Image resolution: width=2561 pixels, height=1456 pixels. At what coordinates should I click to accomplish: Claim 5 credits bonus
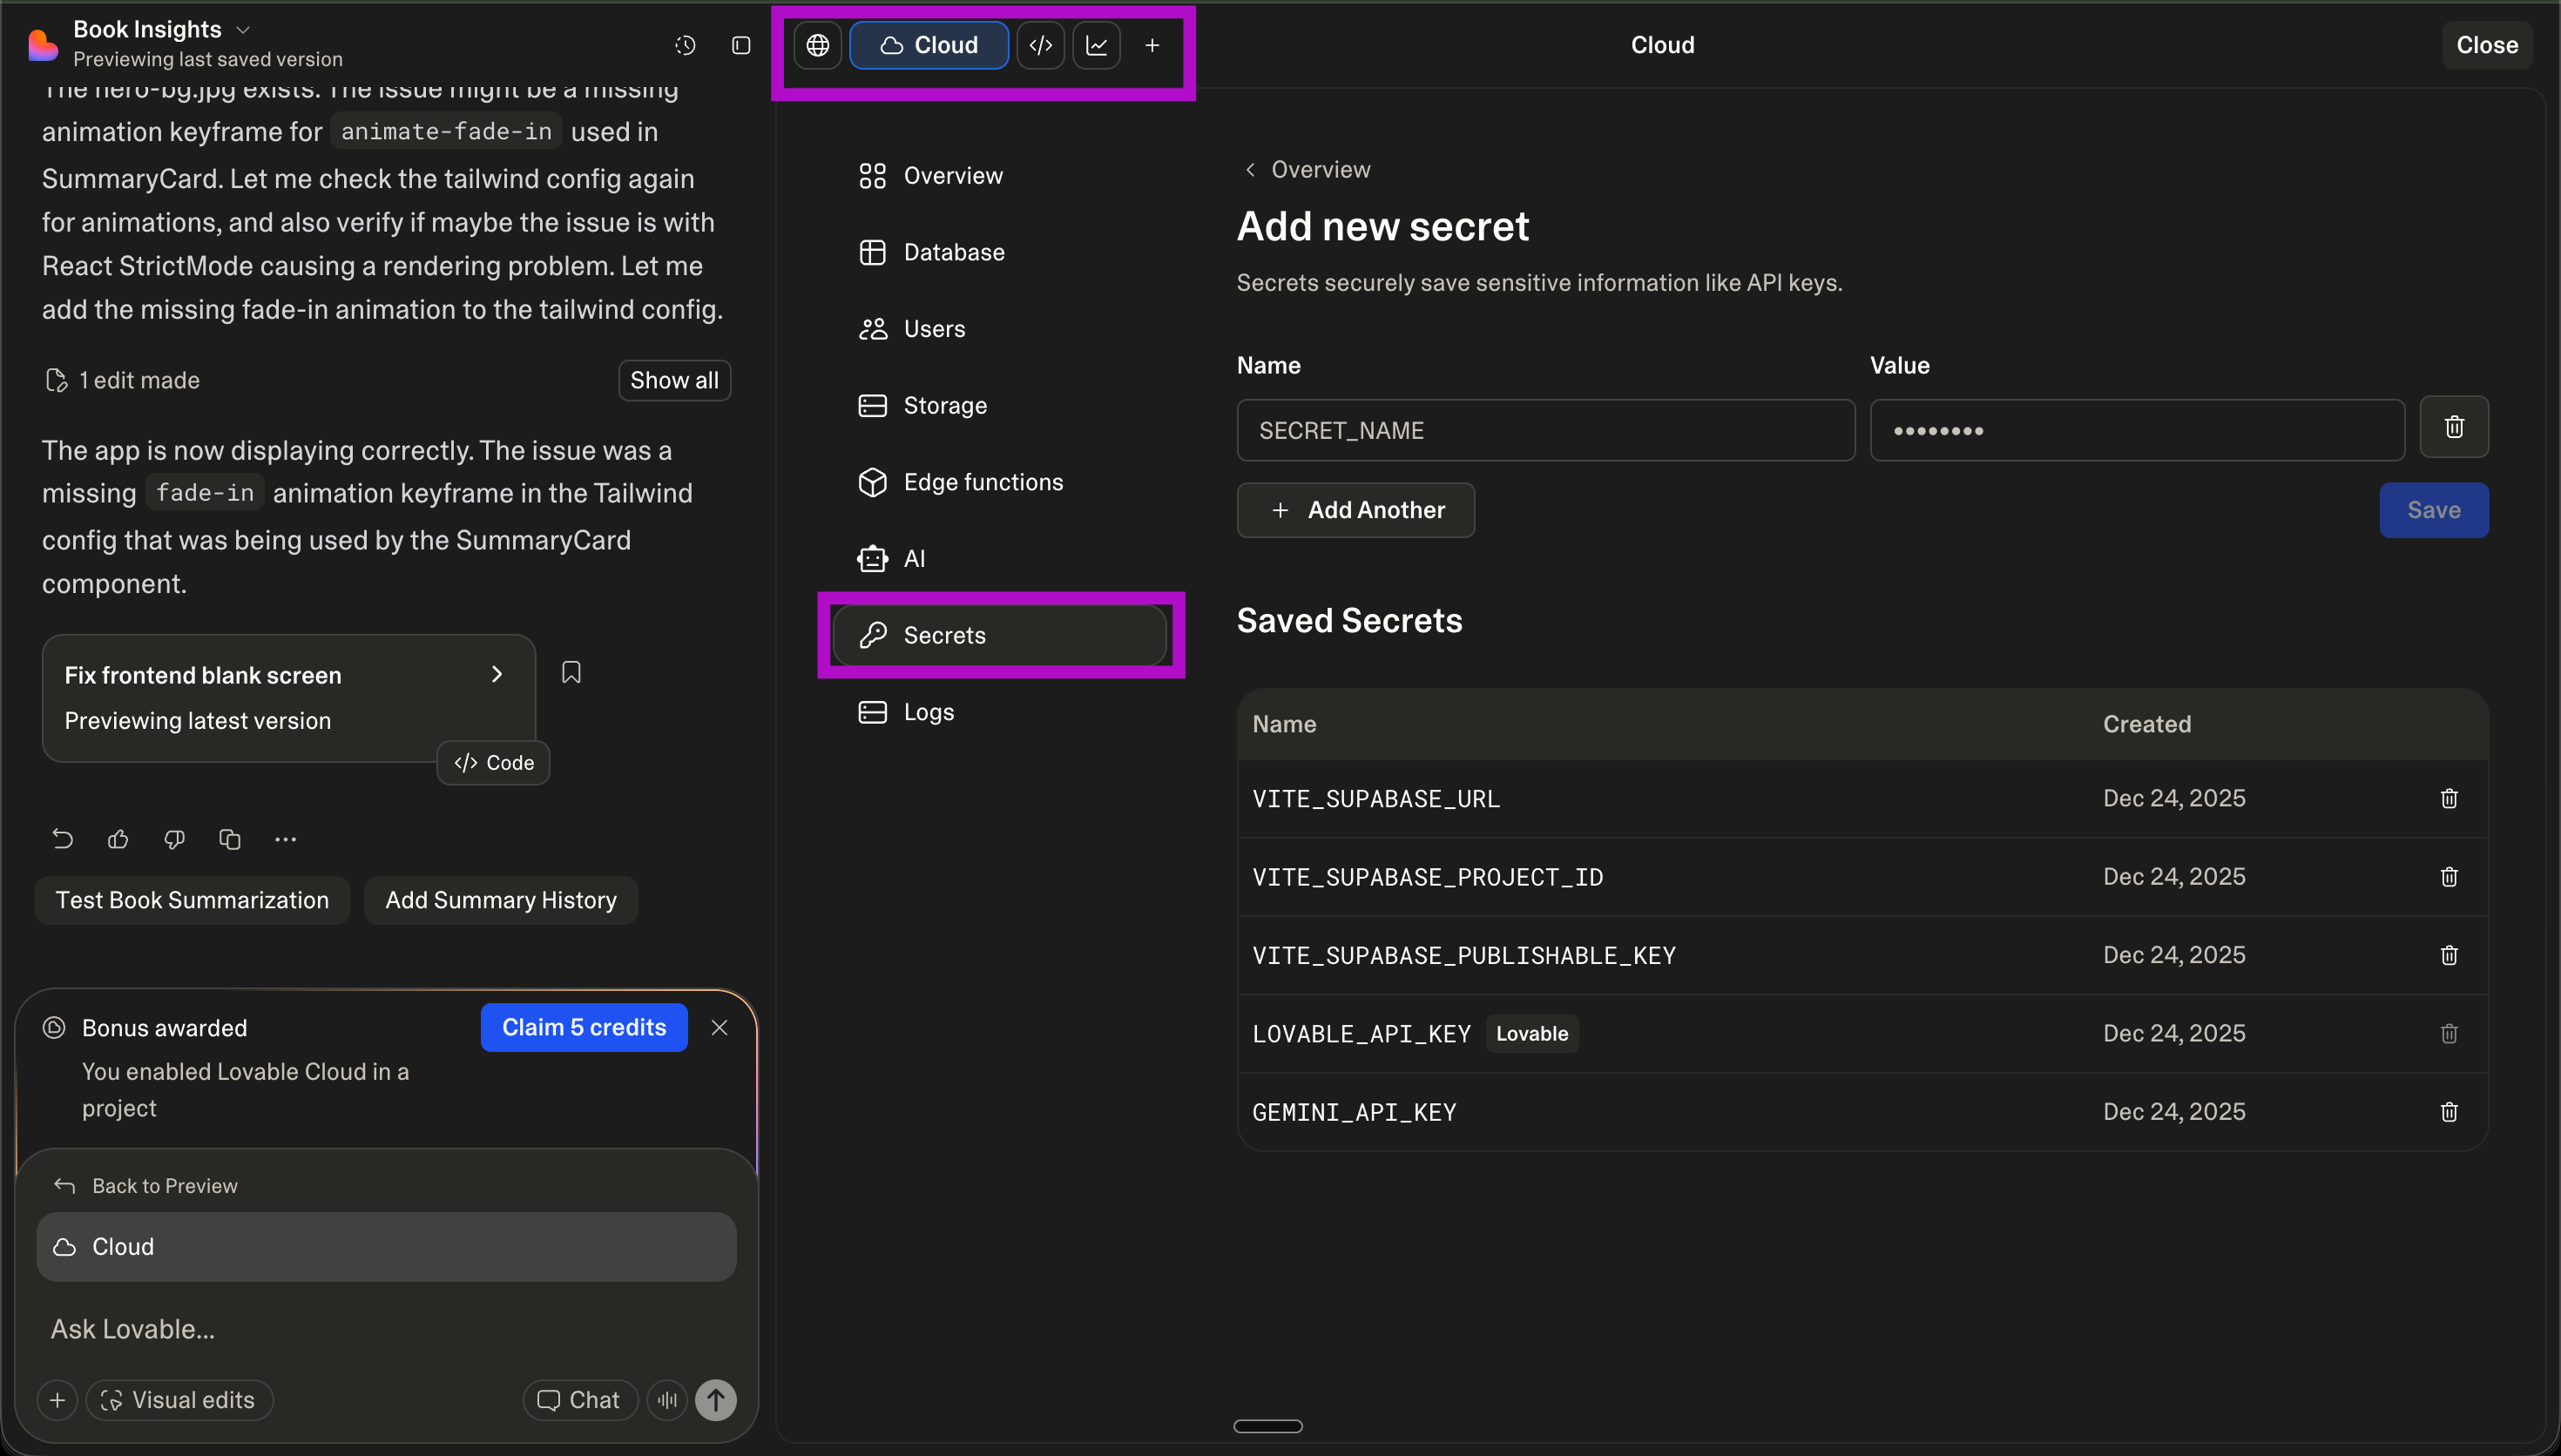[x=583, y=1027]
